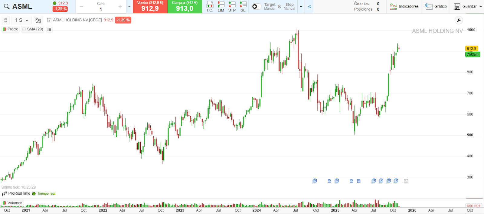Toggle the chart link icon beside the timeframe
The width and height of the screenshot is (484, 214).
coord(5,20)
